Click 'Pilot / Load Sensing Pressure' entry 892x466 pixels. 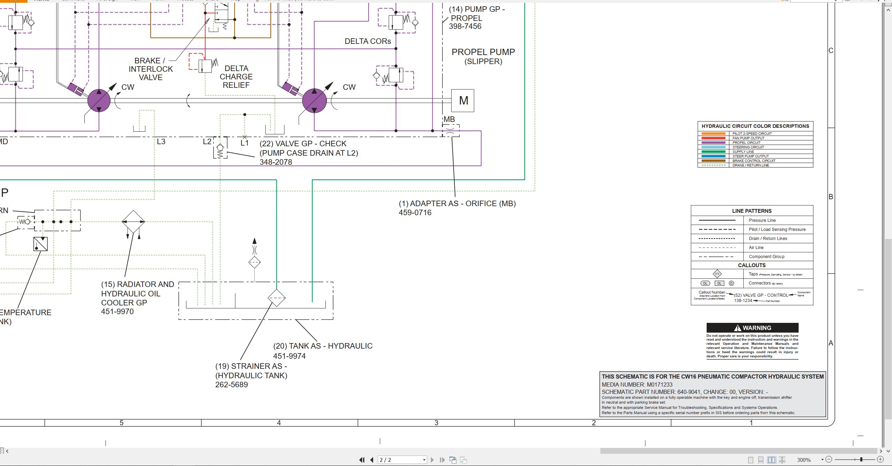tap(777, 230)
